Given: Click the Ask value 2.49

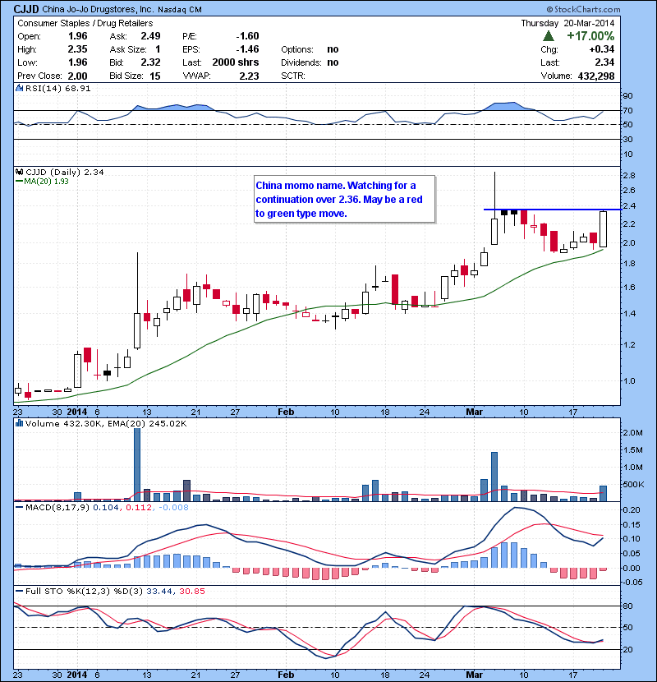Looking at the screenshot, I should (x=150, y=36).
